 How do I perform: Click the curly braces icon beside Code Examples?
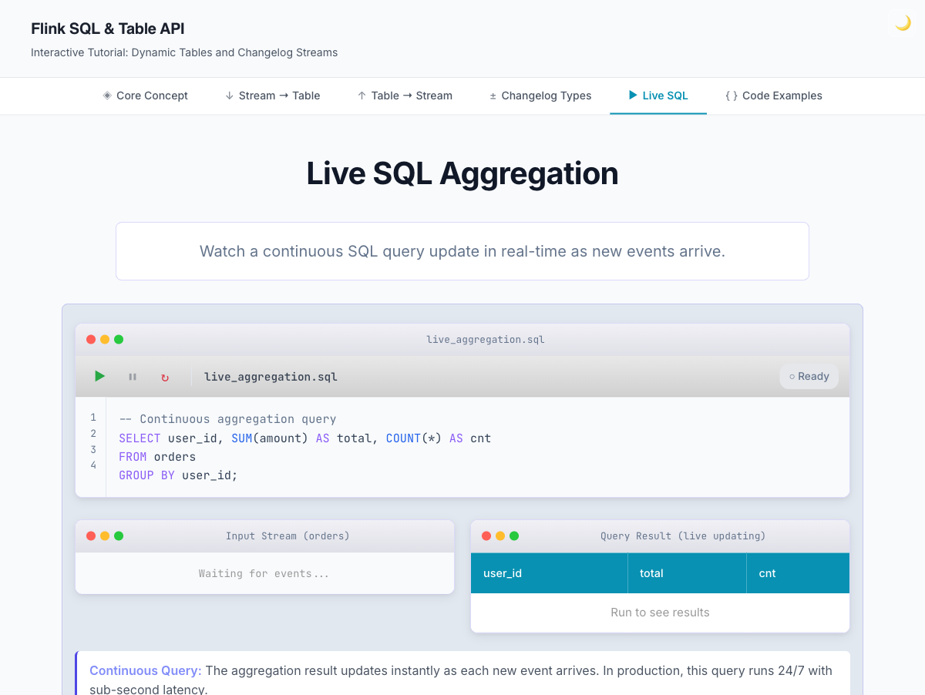pos(731,96)
